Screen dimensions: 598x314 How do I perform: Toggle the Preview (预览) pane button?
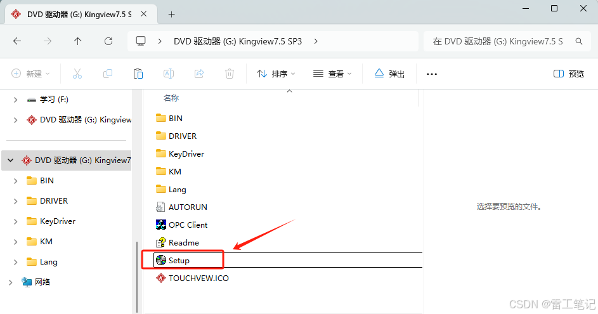click(569, 74)
